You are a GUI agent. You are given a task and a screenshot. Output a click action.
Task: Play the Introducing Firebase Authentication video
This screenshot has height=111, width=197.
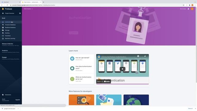click(x=123, y=69)
